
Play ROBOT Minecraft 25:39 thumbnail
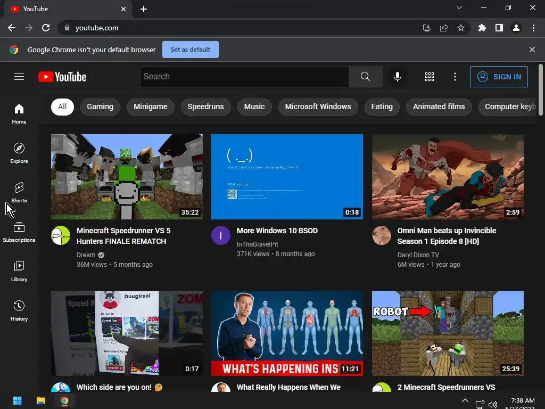click(x=448, y=333)
